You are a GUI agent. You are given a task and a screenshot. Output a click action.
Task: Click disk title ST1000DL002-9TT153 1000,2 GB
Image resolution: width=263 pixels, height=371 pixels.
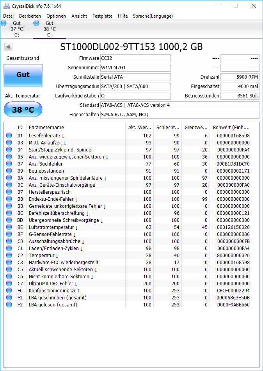[131, 47]
